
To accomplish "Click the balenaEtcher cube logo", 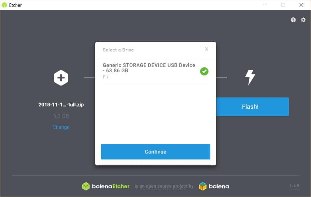I will tap(86, 186).
